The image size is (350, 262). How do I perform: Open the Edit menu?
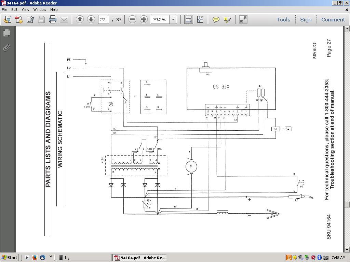(x=14, y=10)
